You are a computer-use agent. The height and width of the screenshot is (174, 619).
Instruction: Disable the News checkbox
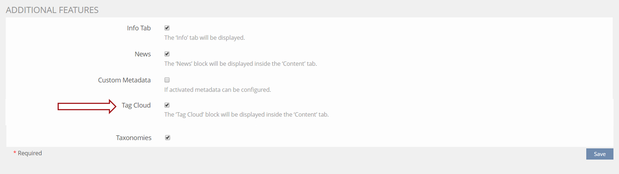(x=167, y=54)
